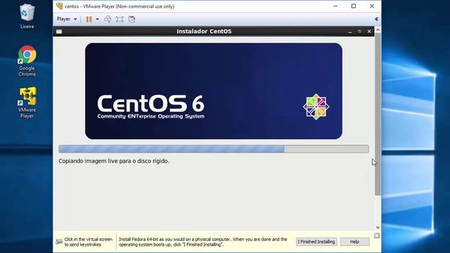Click the vertical scrollbar thumb of VM view
Image resolution: width=450 pixels, height=253 pixels.
(x=378, y=114)
